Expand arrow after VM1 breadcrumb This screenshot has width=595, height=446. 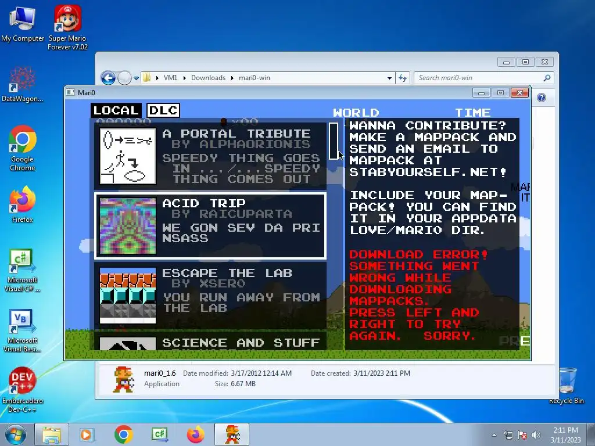click(x=184, y=78)
